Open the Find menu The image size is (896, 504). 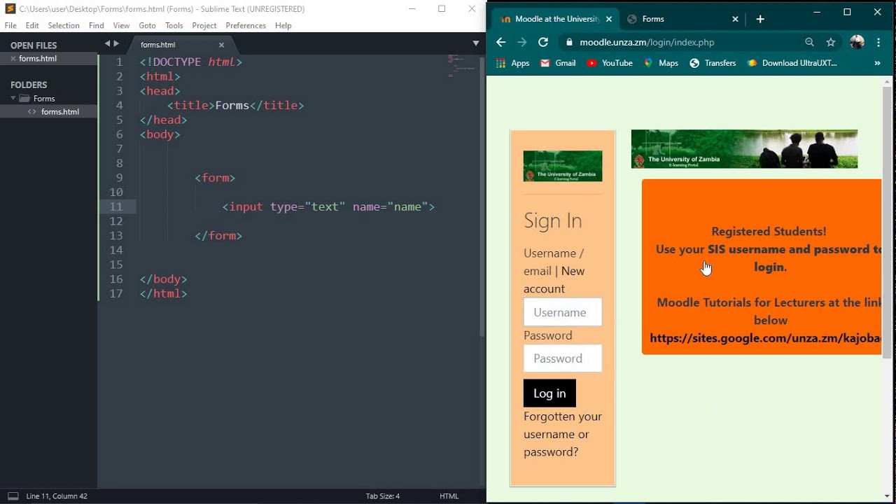coord(97,25)
